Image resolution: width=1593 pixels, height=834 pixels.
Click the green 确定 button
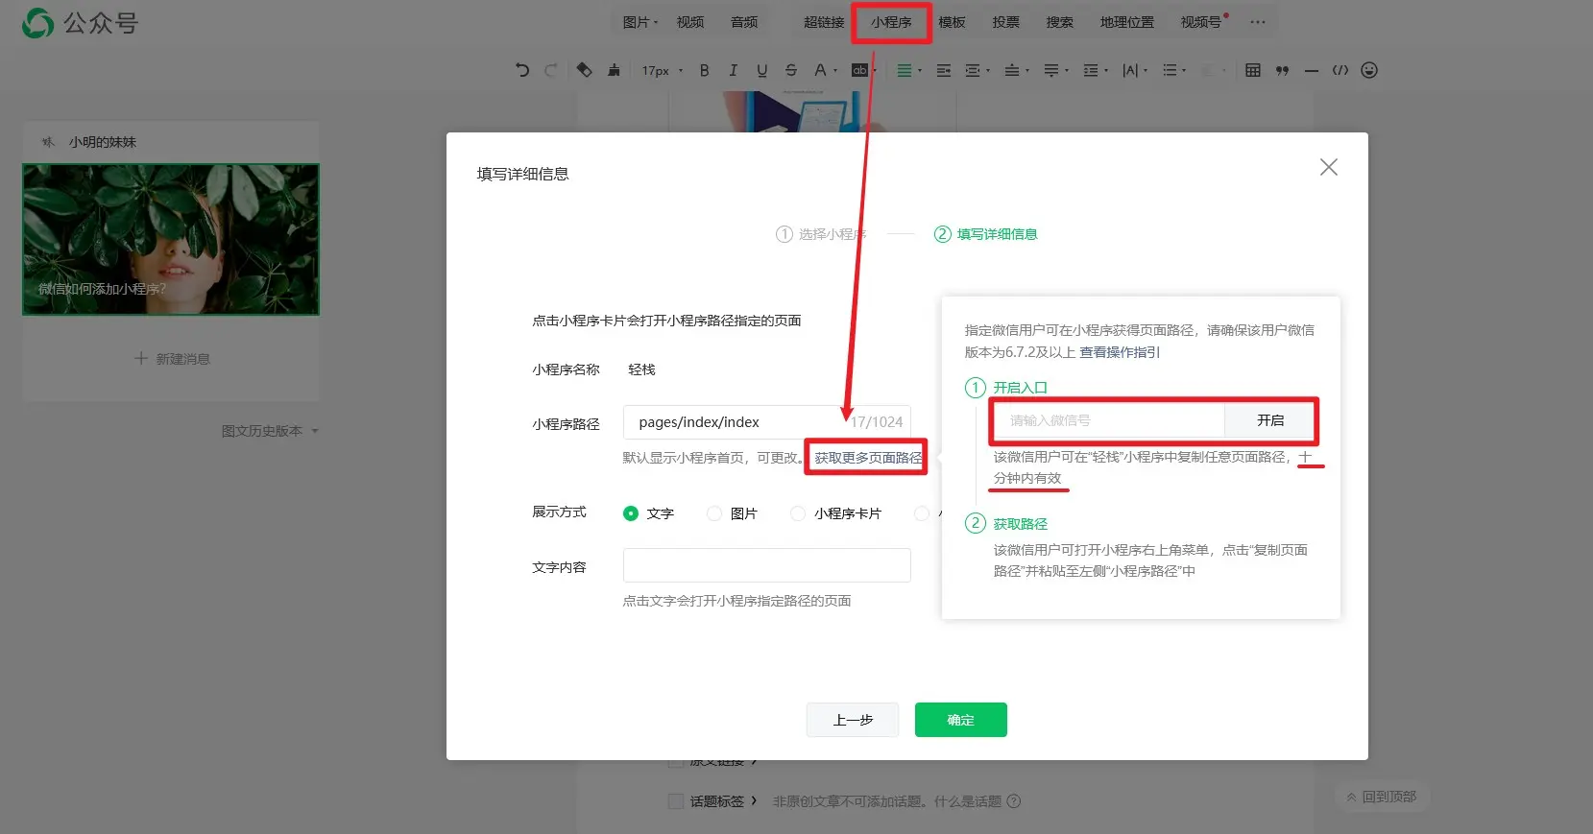pyautogui.click(x=960, y=720)
